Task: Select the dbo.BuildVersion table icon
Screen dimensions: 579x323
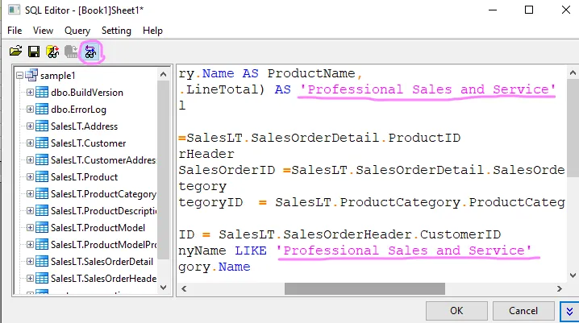Action: (x=42, y=92)
